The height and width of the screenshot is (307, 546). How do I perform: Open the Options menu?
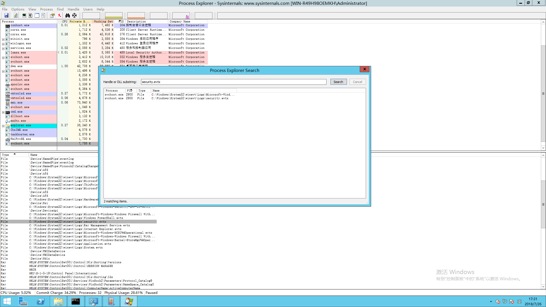[x=18, y=9]
